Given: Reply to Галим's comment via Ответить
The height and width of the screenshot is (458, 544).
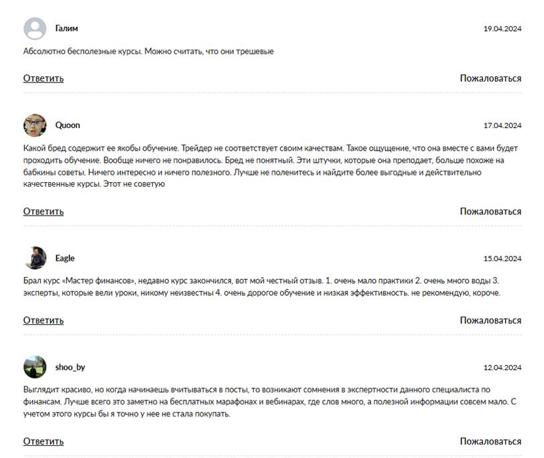Looking at the screenshot, I should tap(44, 78).
